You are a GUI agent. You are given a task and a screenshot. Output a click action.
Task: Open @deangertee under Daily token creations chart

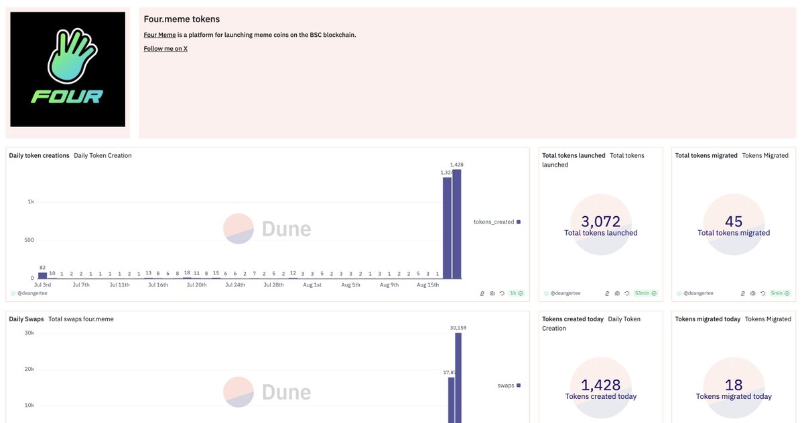coord(31,293)
